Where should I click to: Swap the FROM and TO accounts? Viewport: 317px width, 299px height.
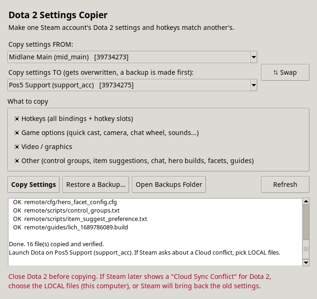(285, 72)
